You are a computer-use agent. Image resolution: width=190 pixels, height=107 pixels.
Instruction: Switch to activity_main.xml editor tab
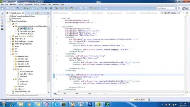(x=80, y=13)
